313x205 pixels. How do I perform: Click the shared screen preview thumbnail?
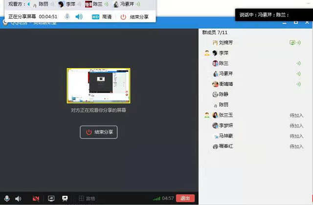click(99, 86)
